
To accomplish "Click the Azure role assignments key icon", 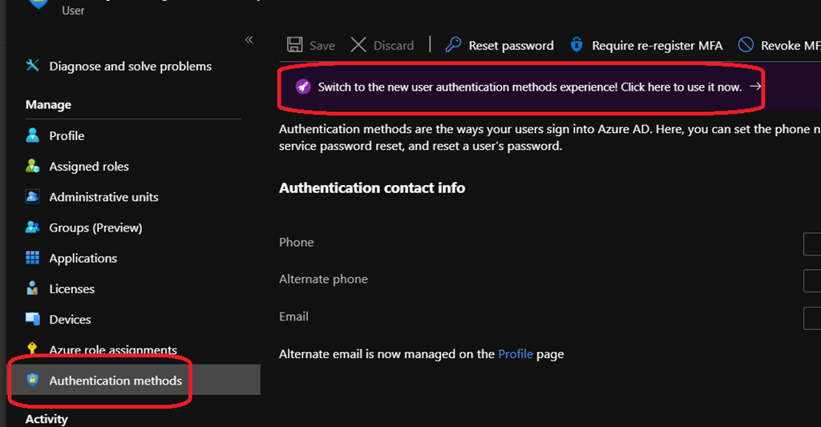I will point(33,349).
